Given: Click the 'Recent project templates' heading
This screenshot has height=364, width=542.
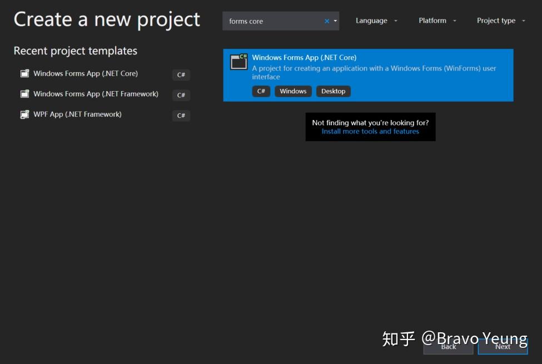Looking at the screenshot, I should point(76,51).
